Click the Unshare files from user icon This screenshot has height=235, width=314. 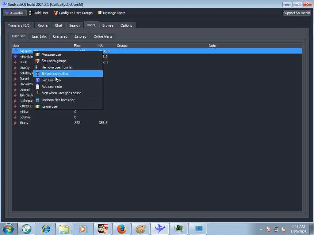tap(37, 100)
